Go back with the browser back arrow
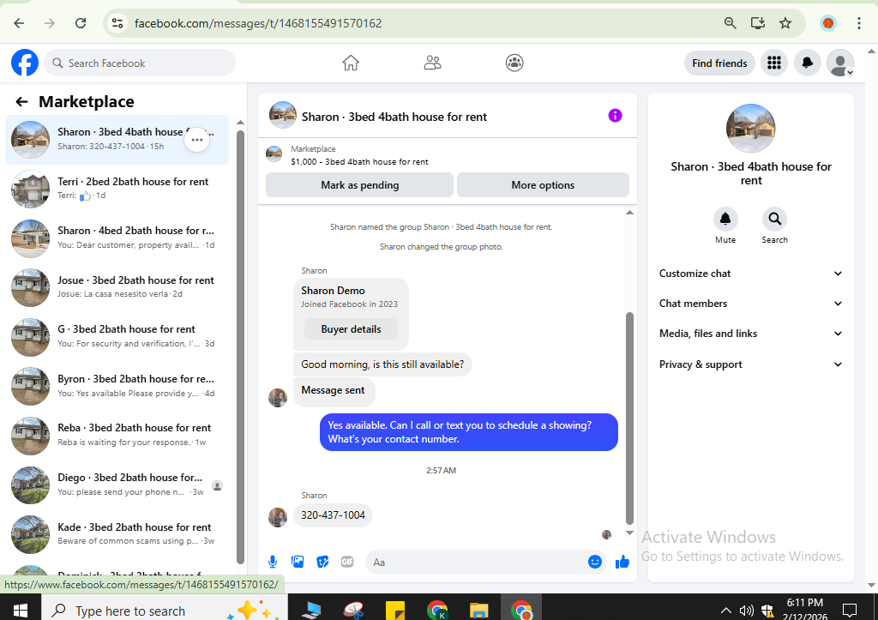This screenshot has height=620, width=878. coord(19,23)
